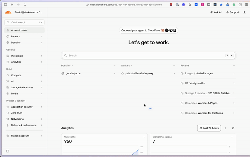Click worker icon beside puhoshville-ahuly-proxy
The height and width of the screenshot is (157, 250).
click(x=122, y=73)
